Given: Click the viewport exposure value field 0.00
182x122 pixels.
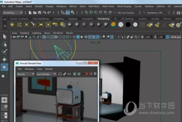Looking at the screenshot, I should tap(148, 37).
